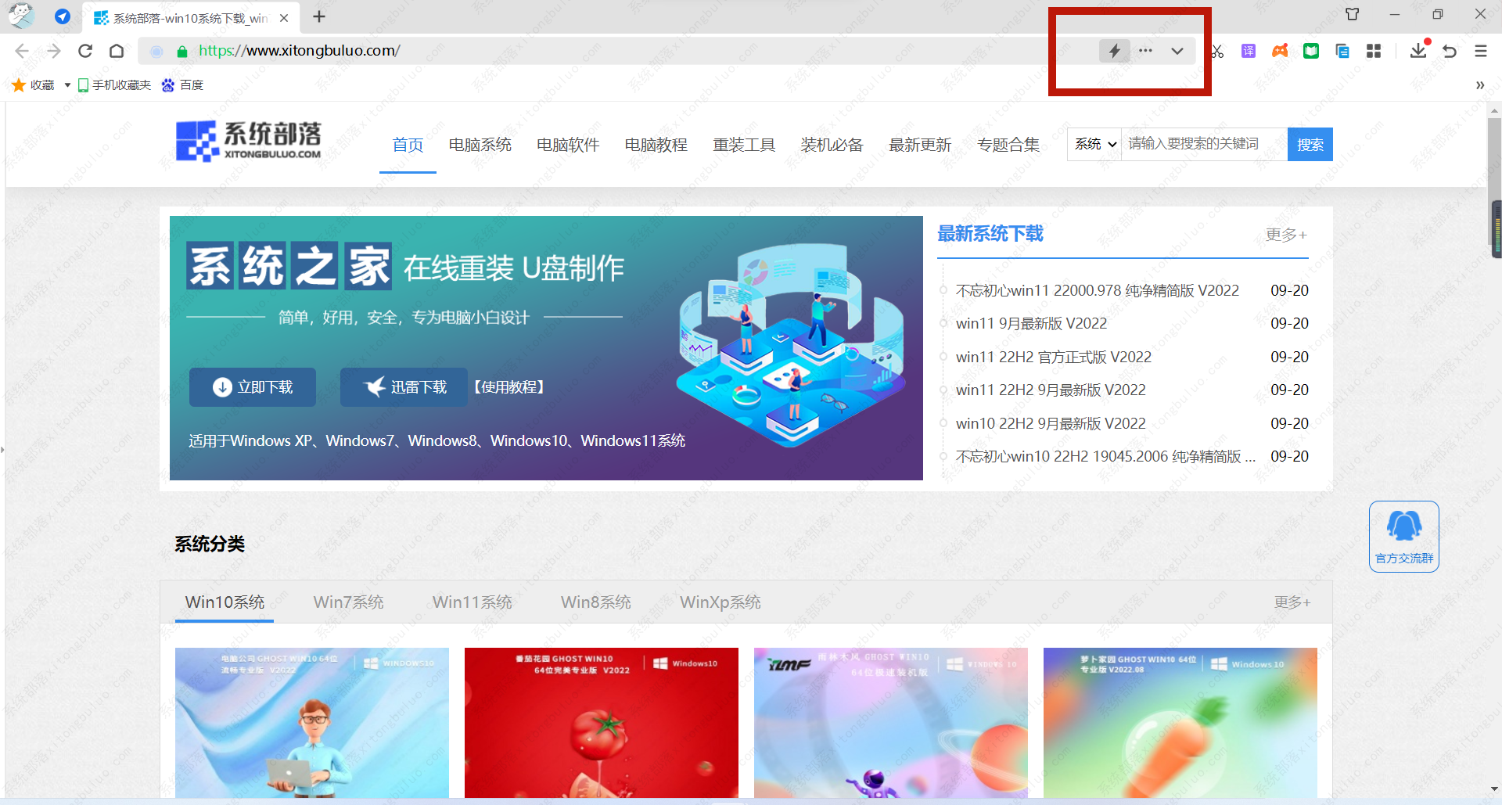Image resolution: width=1502 pixels, height=805 pixels.
Task: Open win11 22H2 9月最新版 V2022 link
Action: (x=1051, y=390)
